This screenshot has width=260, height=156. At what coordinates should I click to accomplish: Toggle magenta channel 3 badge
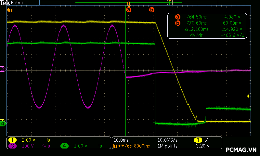pos(12,146)
